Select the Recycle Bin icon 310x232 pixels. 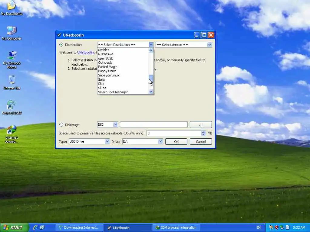(12, 82)
